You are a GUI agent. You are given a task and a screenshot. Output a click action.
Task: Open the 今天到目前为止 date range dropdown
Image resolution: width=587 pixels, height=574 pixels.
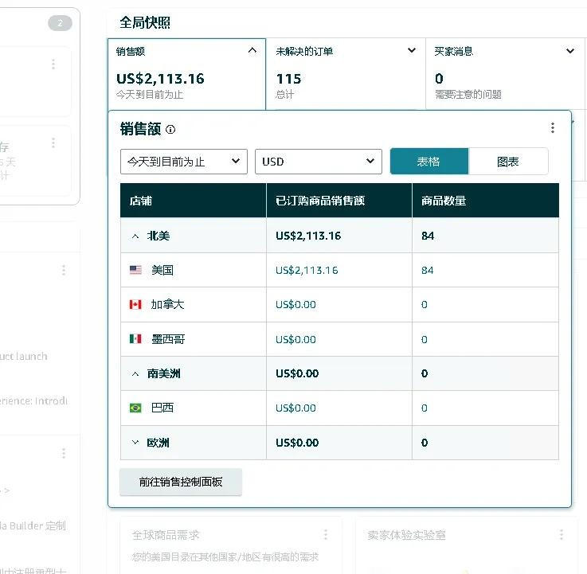point(184,162)
